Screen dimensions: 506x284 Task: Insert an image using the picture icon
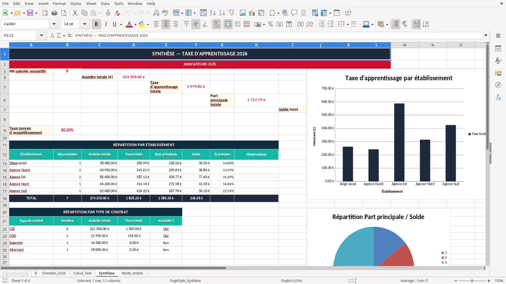(242, 13)
